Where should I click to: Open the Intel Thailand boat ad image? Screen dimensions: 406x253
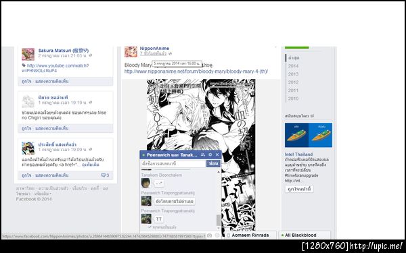point(309,135)
